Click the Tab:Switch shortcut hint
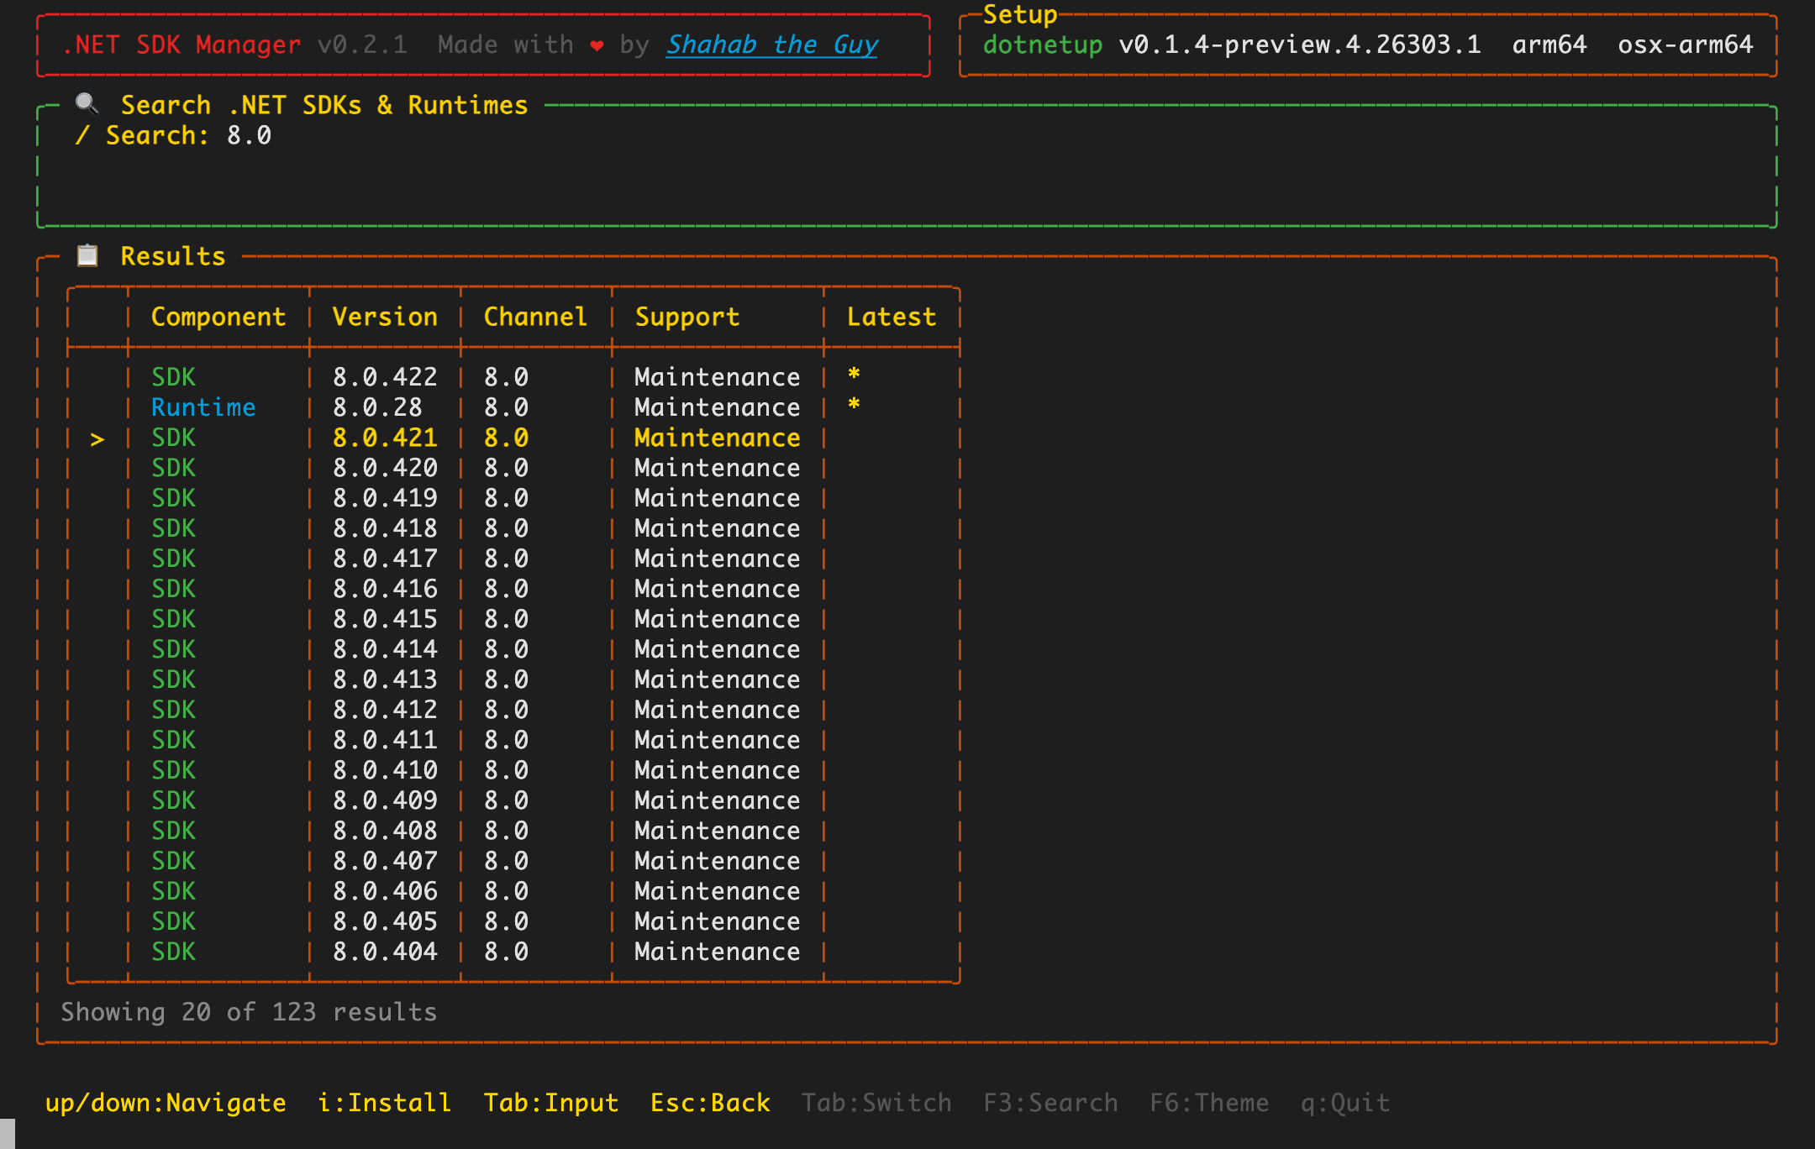 click(x=876, y=1102)
